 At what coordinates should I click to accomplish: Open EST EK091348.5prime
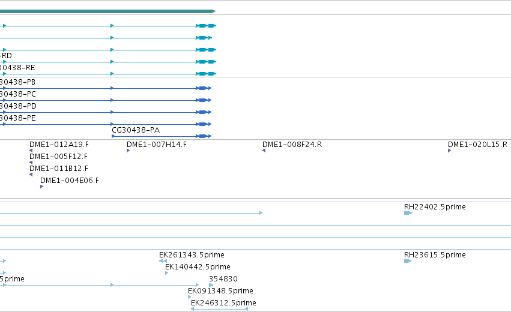tap(220, 291)
